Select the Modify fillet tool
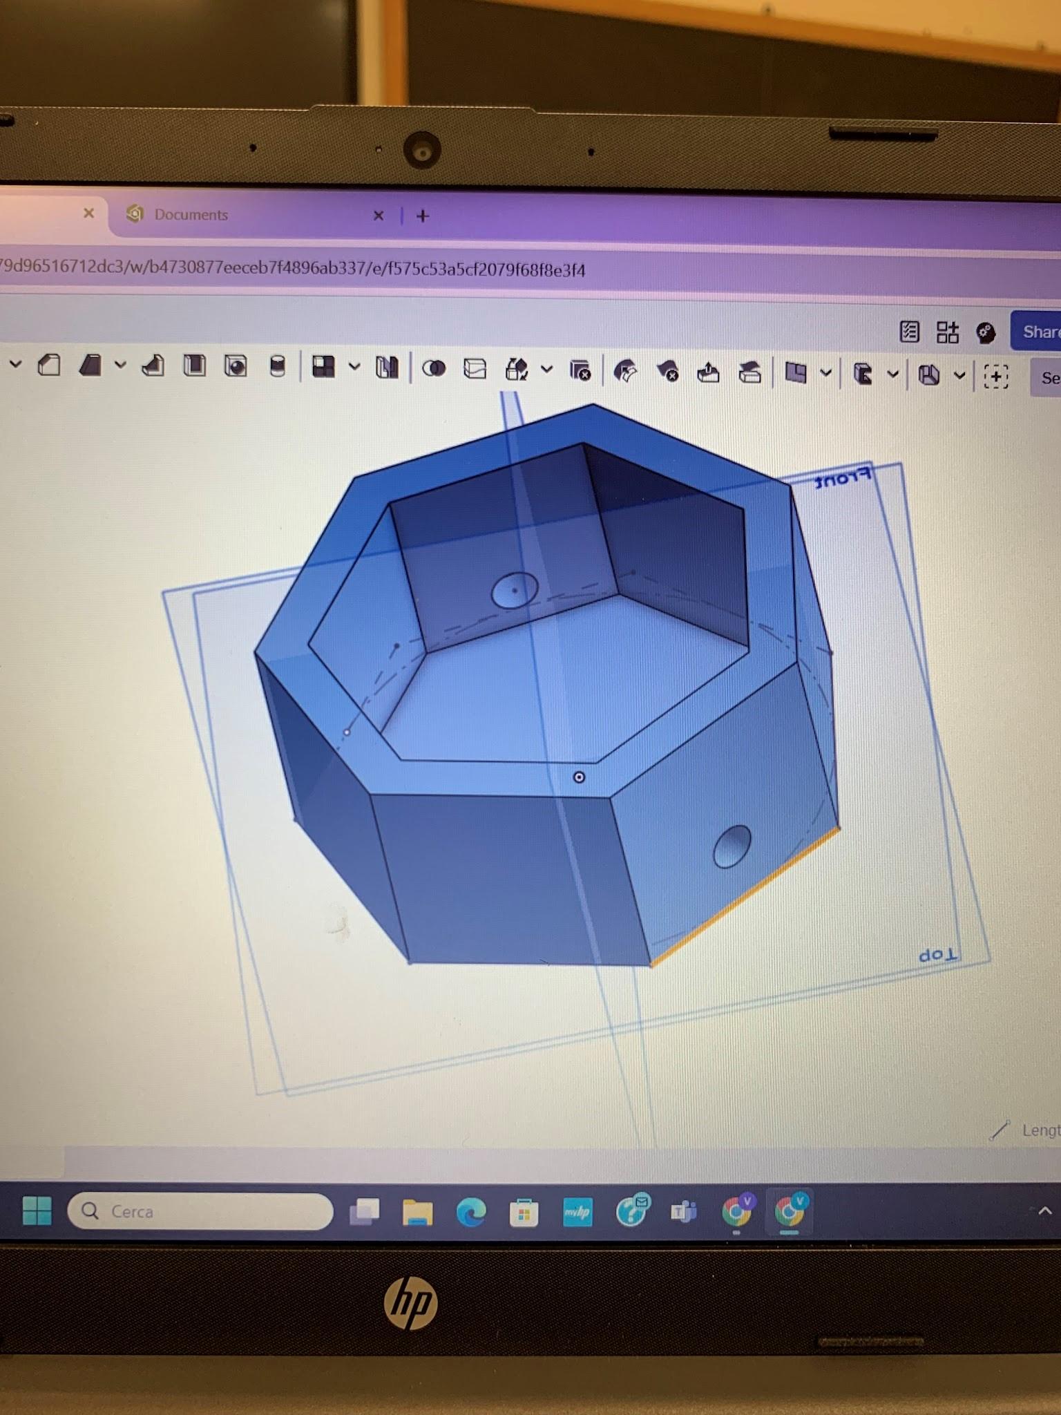Viewport: 1061px width, 1415px height. (x=625, y=372)
